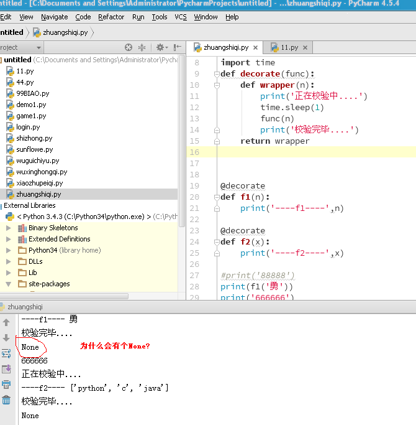Open the Project panel settings gear
416x425 pixels.
click(x=162, y=47)
